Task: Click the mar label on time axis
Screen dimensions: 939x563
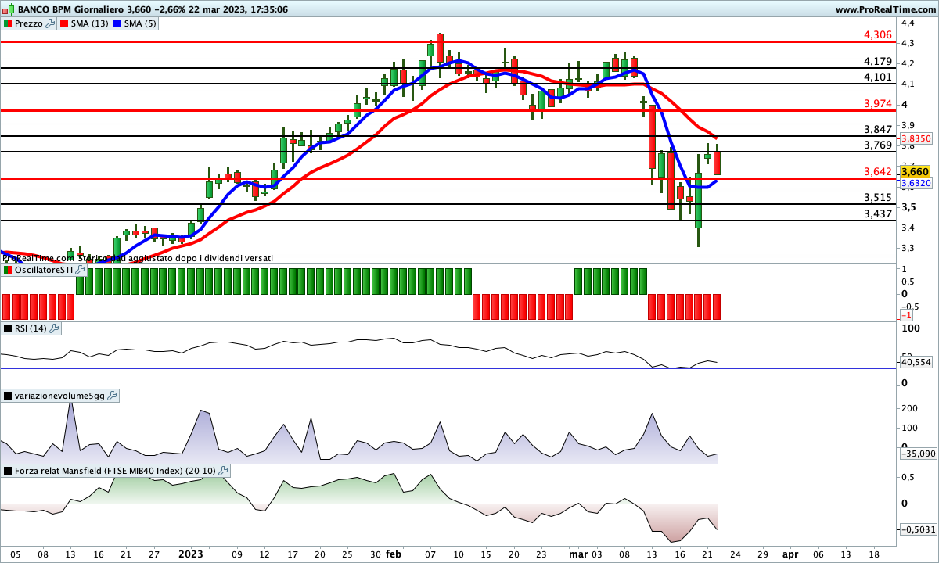Action: tap(578, 554)
